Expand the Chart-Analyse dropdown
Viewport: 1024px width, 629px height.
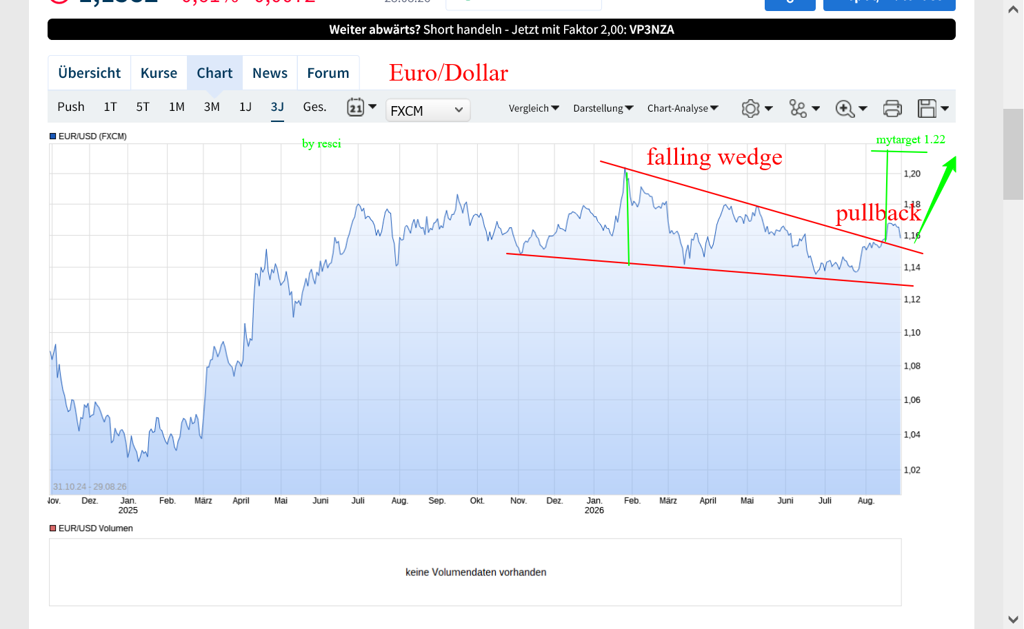coord(683,108)
